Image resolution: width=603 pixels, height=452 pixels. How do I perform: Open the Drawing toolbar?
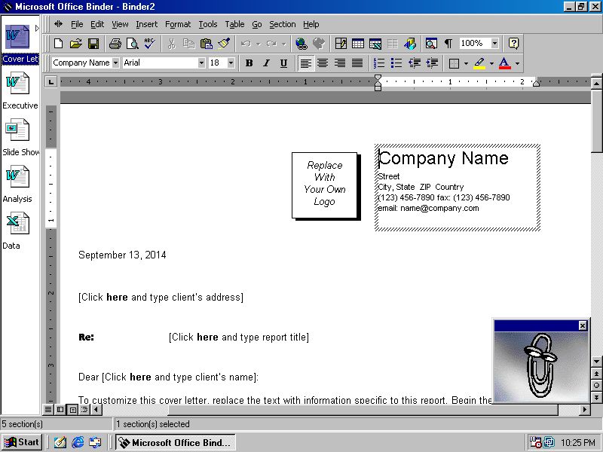pos(409,44)
